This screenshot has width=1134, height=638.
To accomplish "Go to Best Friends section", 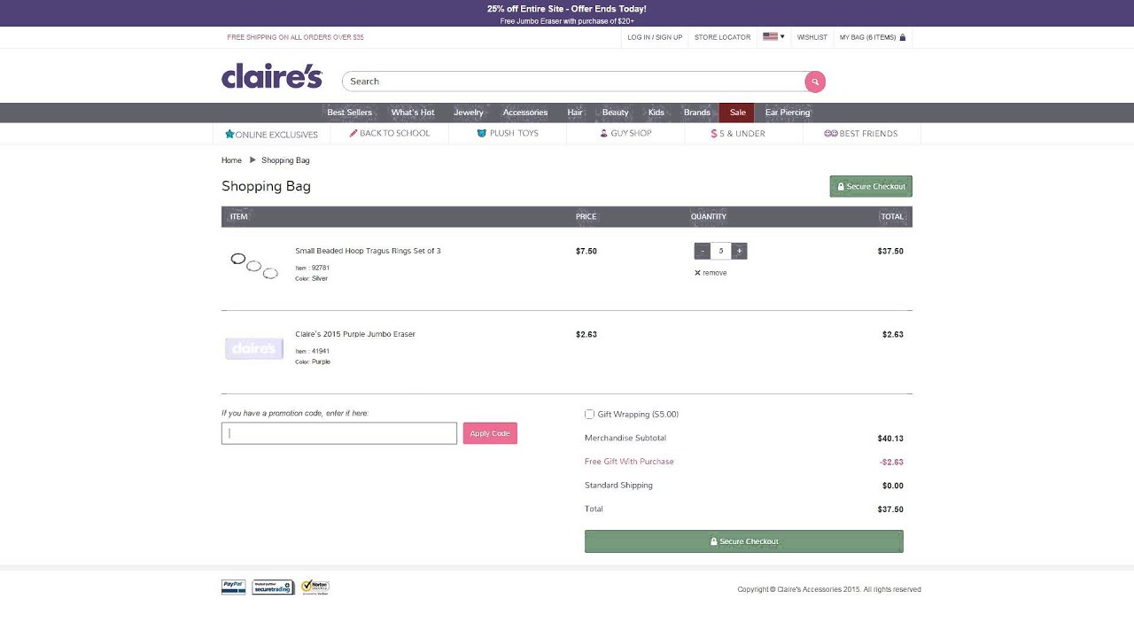I will 861,134.
